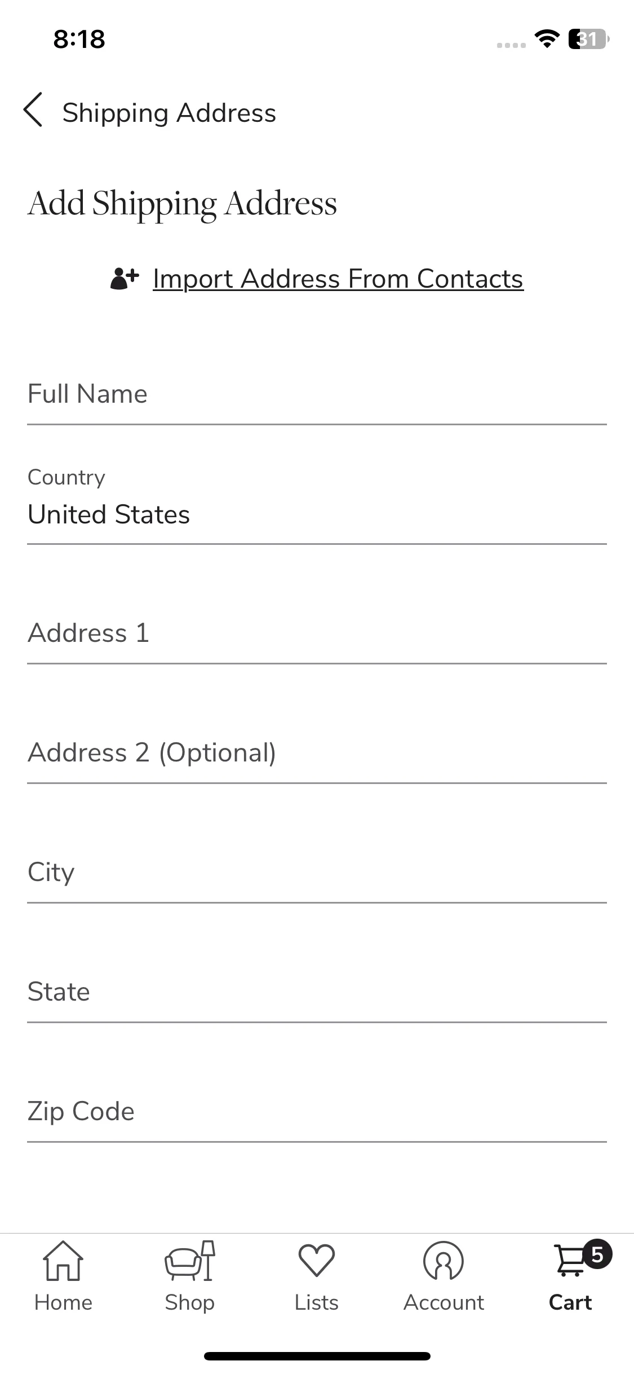Screen dimensions: 634x1374
Task: Select the Zip Code input field
Action: 317,1112
